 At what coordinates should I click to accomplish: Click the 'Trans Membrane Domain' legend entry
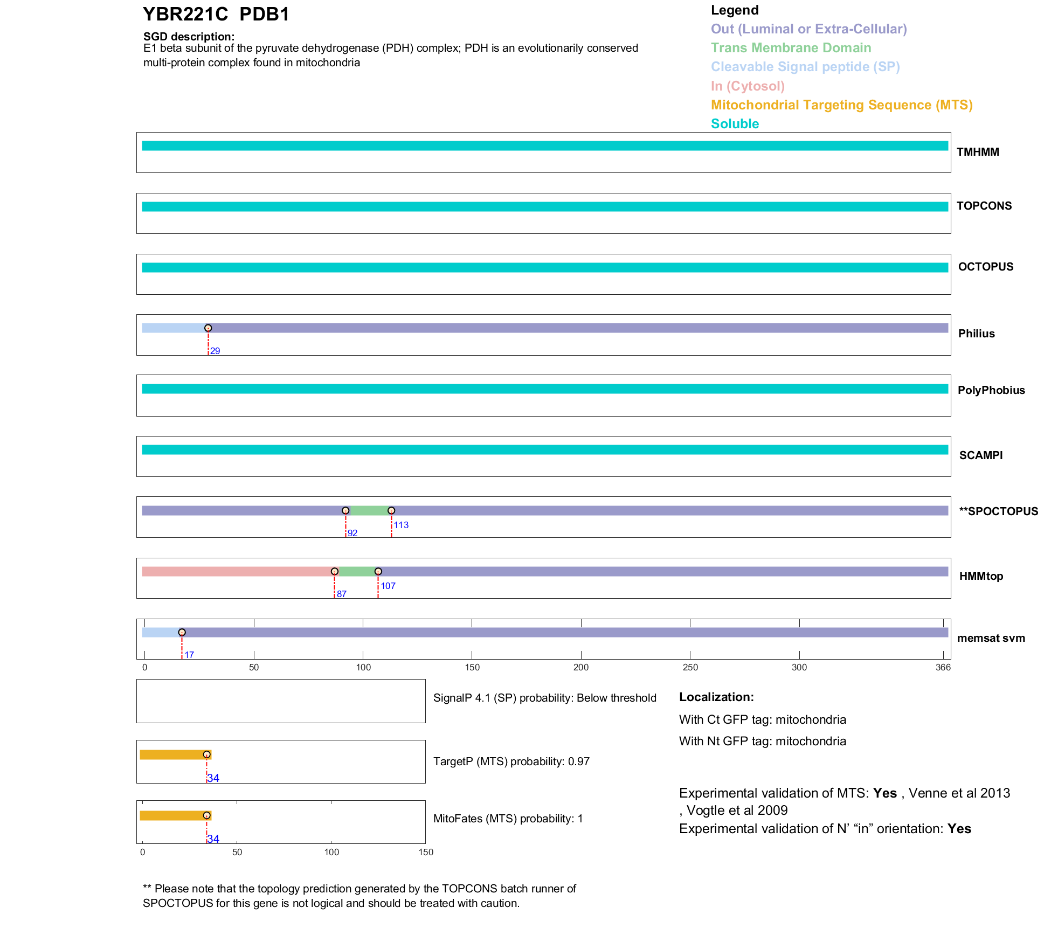point(791,48)
